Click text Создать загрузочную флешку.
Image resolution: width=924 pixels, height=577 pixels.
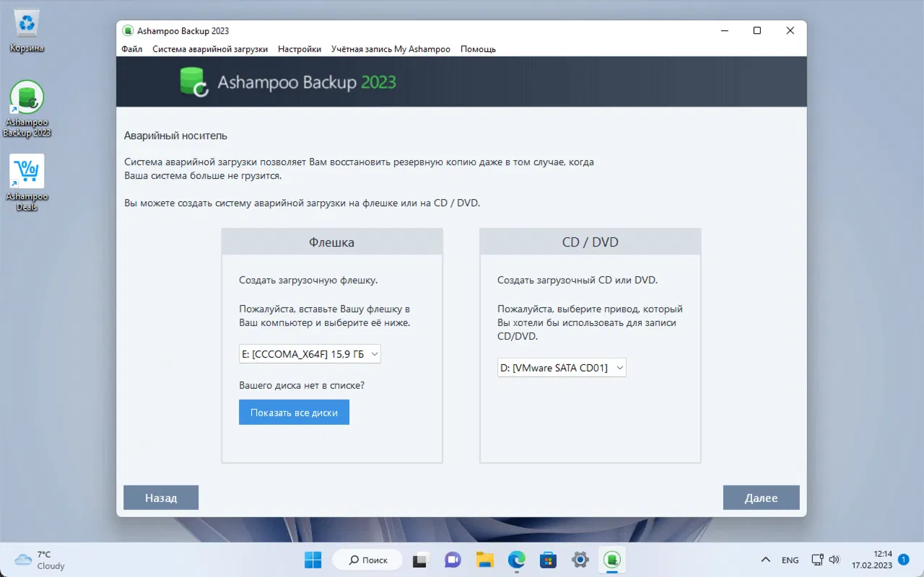[308, 280]
